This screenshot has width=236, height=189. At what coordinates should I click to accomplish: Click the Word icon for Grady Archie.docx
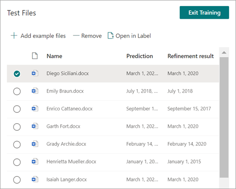pos(35,144)
